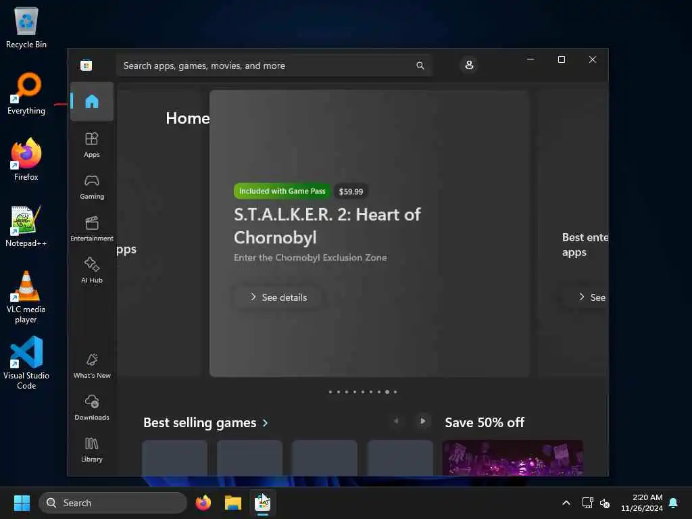The width and height of the screenshot is (692, 519).
Task: Show previous best selling games
Action: pyautogui.click(x=396, y=421)
